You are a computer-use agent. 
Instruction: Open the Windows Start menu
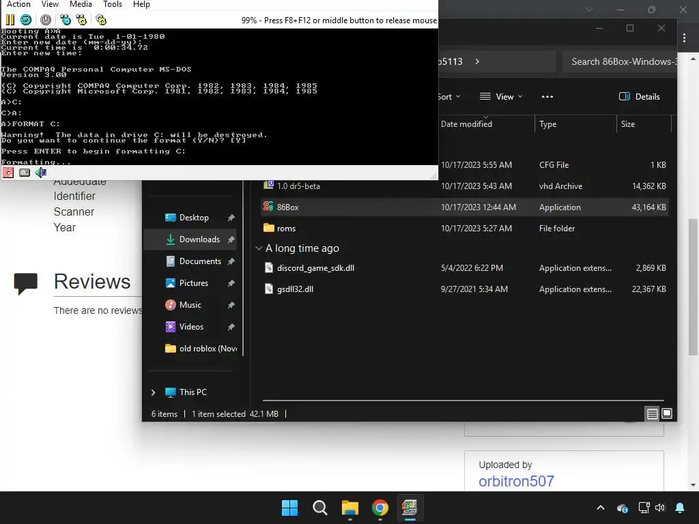(x=289, y=508)
